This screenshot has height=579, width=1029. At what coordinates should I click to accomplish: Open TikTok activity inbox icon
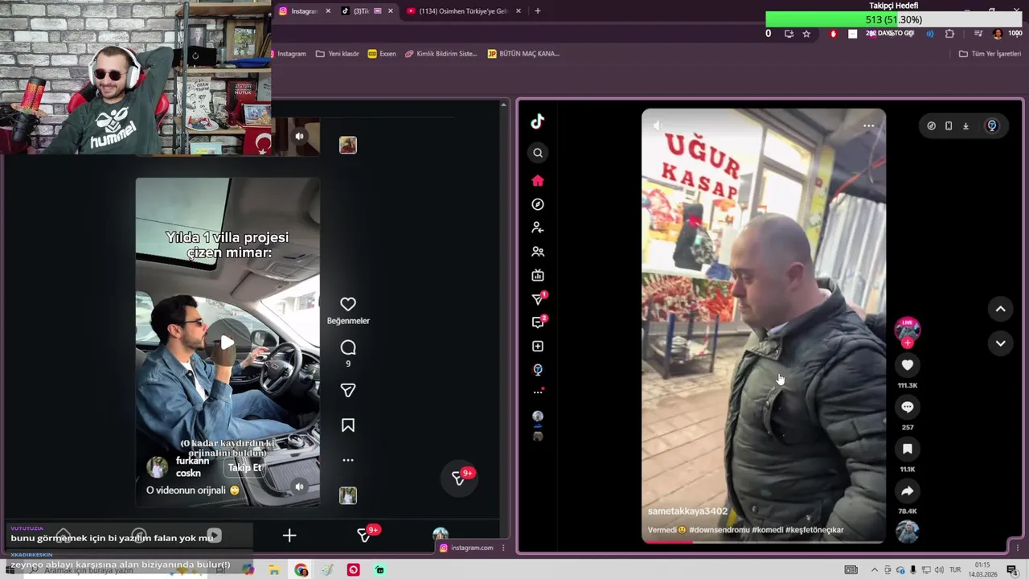tap(538, 322)
